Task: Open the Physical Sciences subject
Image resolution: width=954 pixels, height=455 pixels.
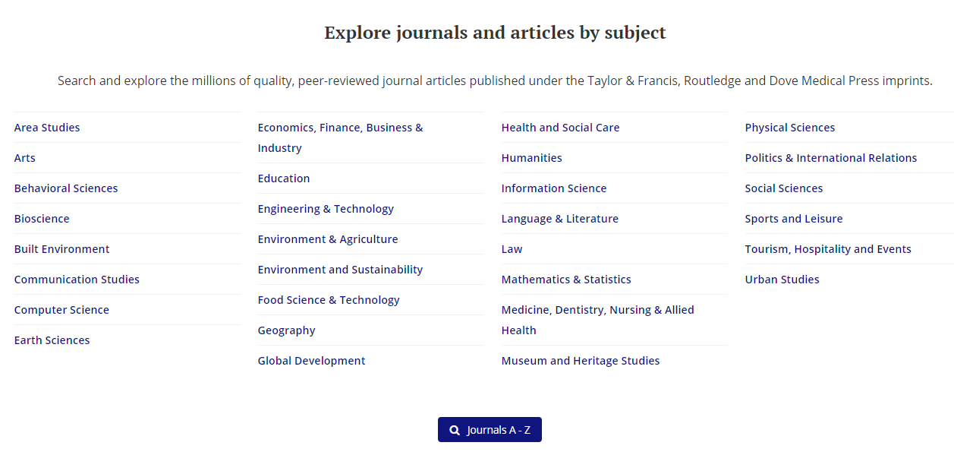Action: pos(790,128)
